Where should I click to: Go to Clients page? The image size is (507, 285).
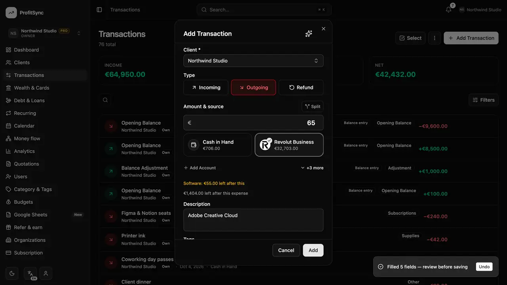point(44,63)
